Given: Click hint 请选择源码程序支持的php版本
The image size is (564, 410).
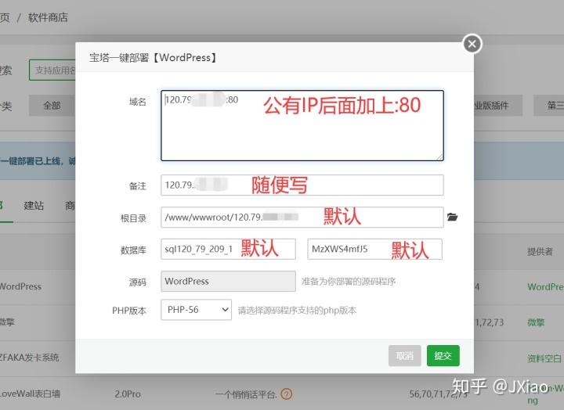Looking at the screenshot, I should point(297,310).
